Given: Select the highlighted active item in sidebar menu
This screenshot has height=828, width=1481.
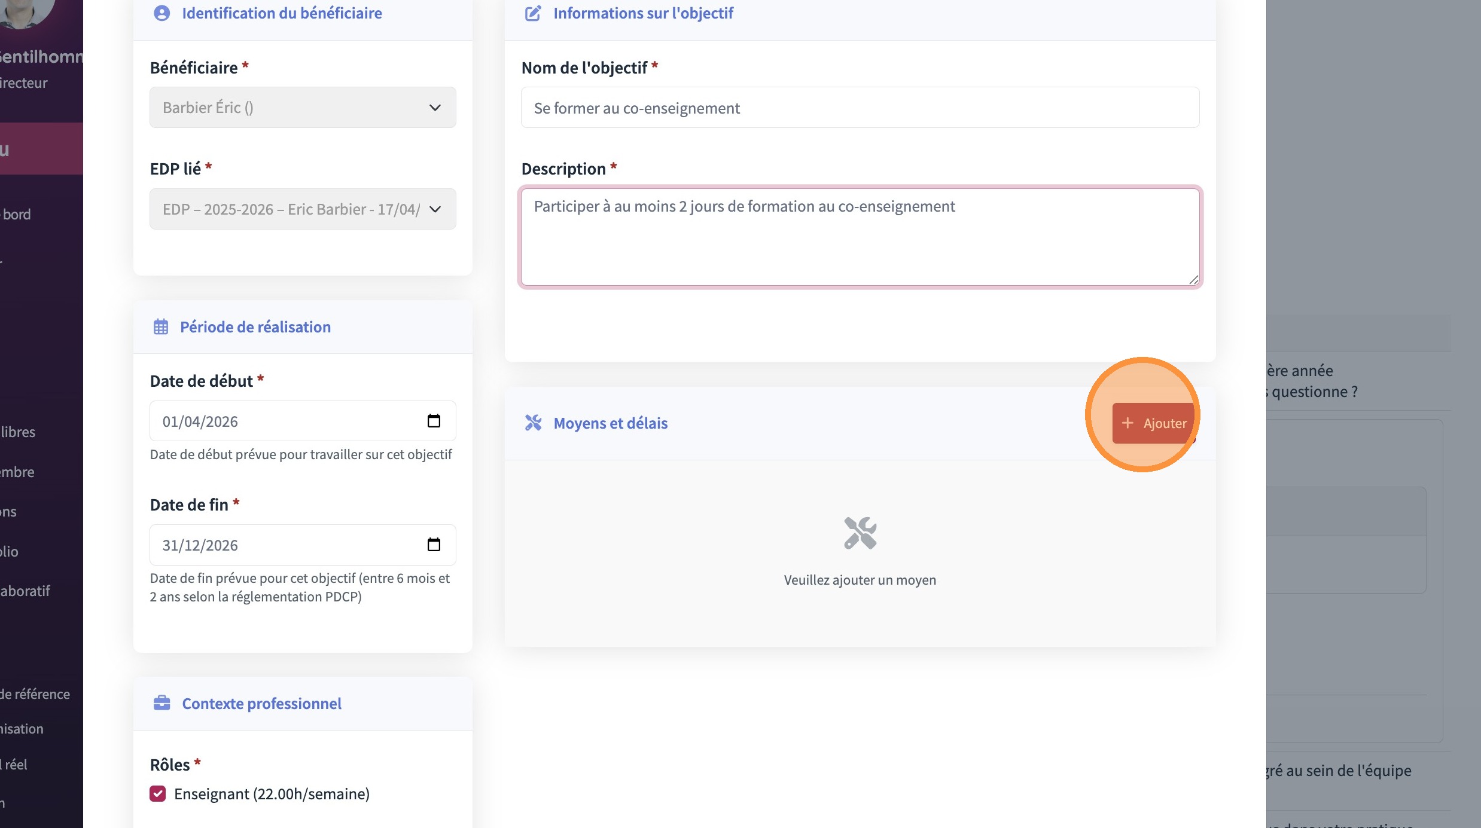Looking at the screenshot, I should [x=41, y=149].
